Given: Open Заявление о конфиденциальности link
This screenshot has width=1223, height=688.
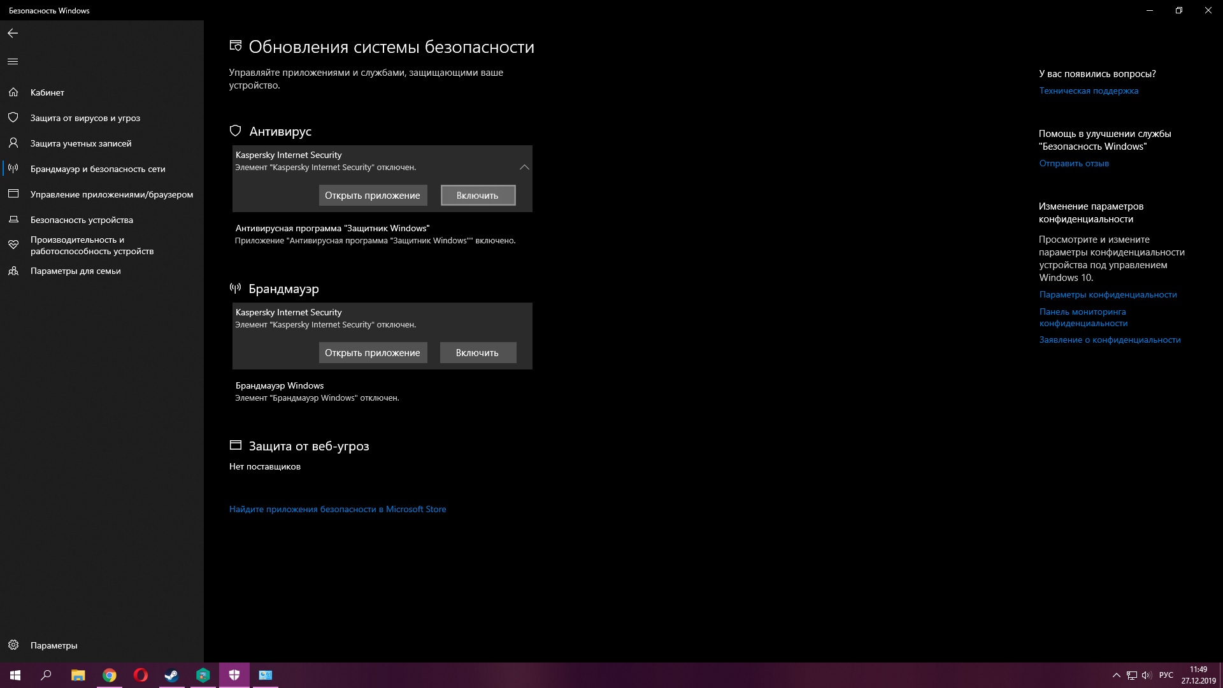Looking at the screenshot, I should pos(1110,340).
